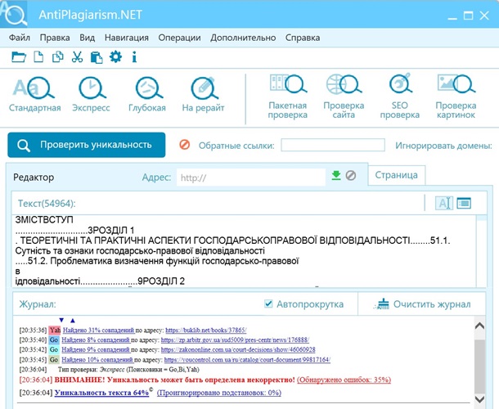The height and width of the screenshot is (409, 499).
Task: Switch to the list view icon in Текст header
Action: point(464,203)
